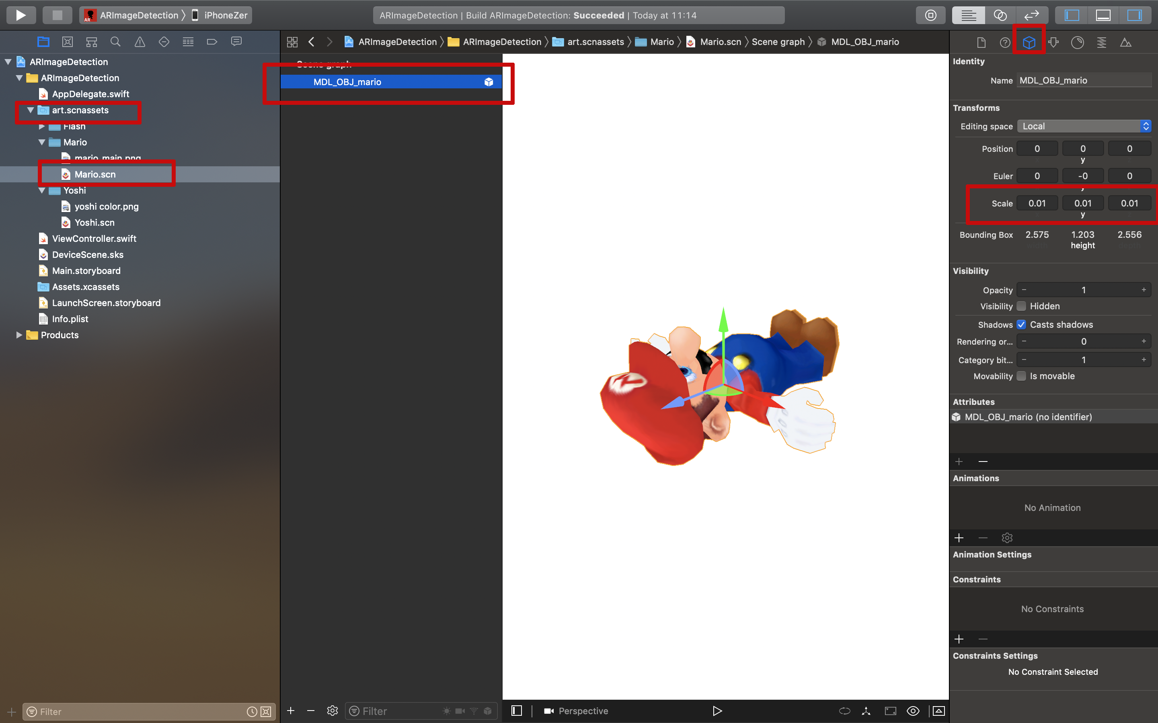The image size is (1158, 723).
Task: Expand the Products group
Action: tap(19, 335)
